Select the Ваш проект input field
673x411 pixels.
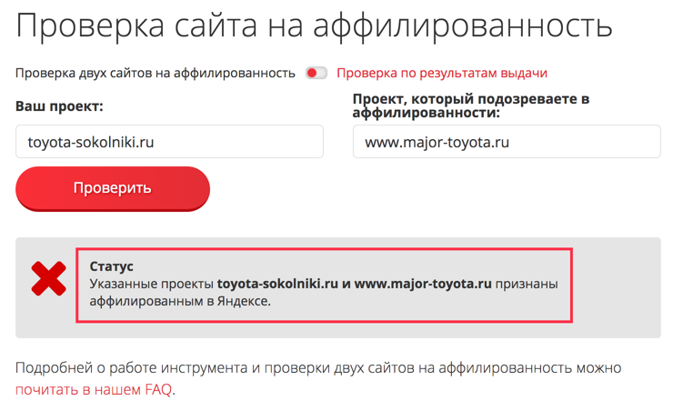point(169,142)
